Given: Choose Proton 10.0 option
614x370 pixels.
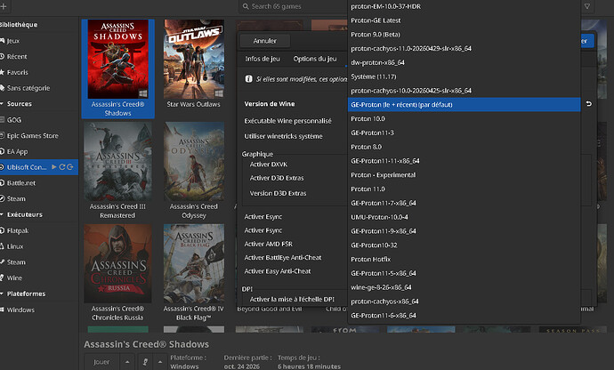Looking at the screenshot, I should (x=464, y=118).
